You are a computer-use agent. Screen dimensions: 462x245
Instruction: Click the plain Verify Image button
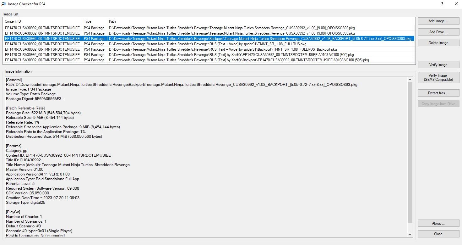tap(438, 65)
